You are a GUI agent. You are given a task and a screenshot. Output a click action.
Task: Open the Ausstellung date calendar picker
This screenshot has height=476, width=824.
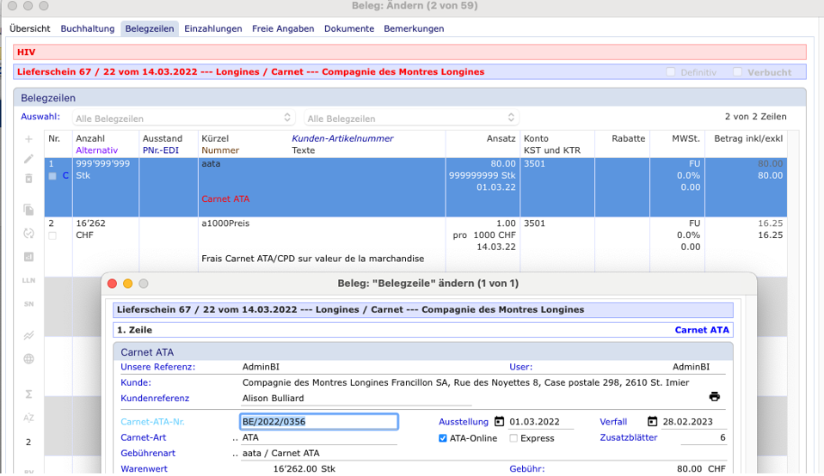[x=499, y=422]
